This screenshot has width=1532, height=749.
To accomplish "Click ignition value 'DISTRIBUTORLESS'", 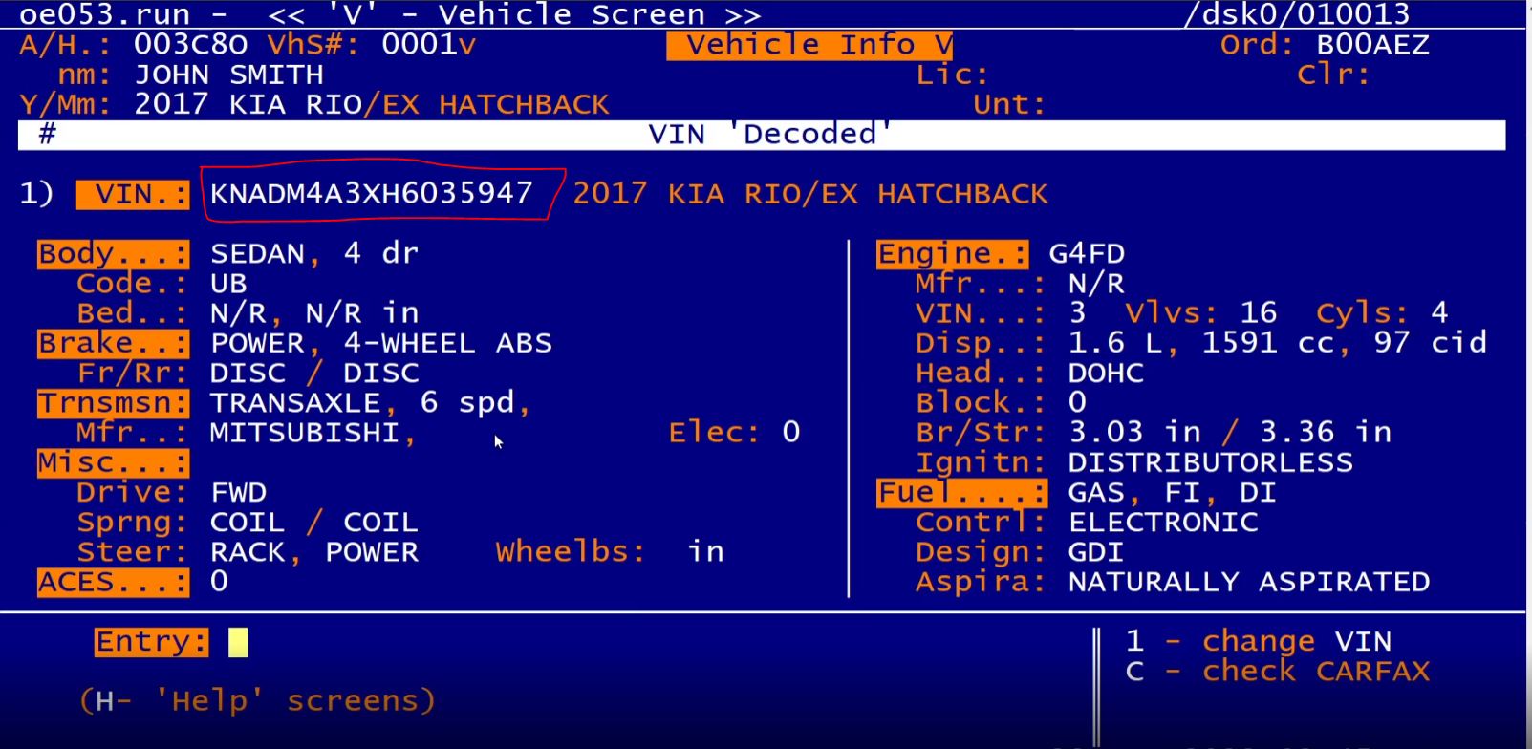I will pyautogui.click(x=1211, y=462).
